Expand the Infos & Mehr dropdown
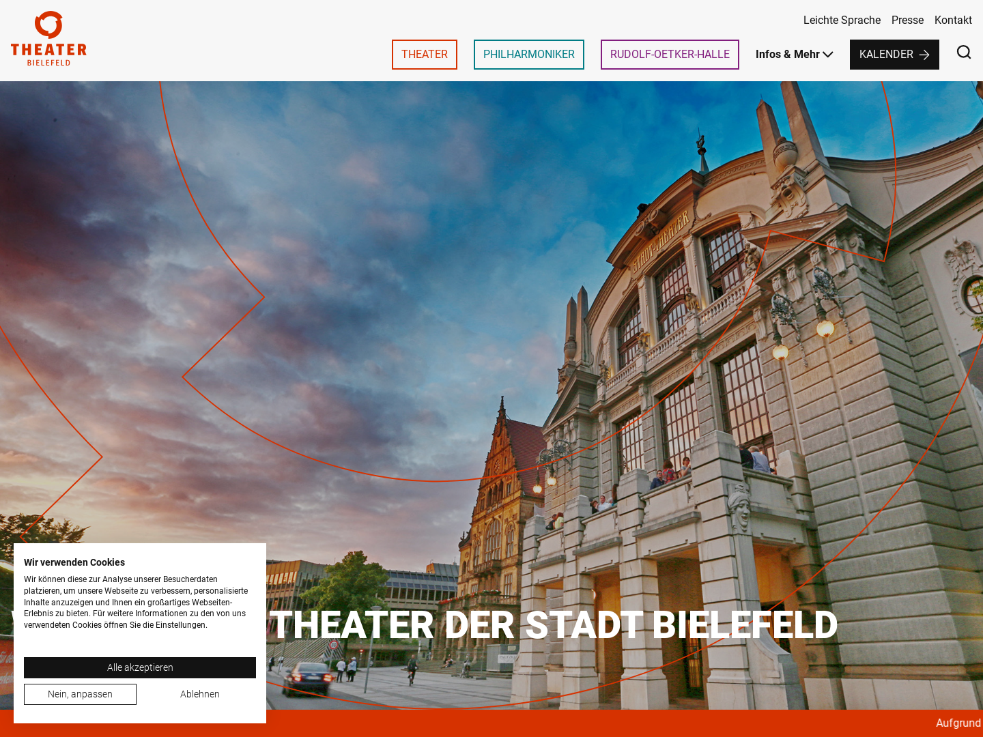983x737 pixels. 794,55
